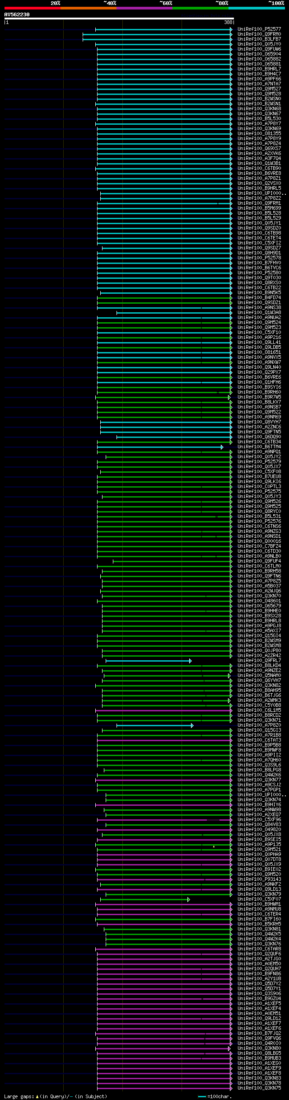Select hit label UniRef100_Q3KN67

click(x=259, y=114)
